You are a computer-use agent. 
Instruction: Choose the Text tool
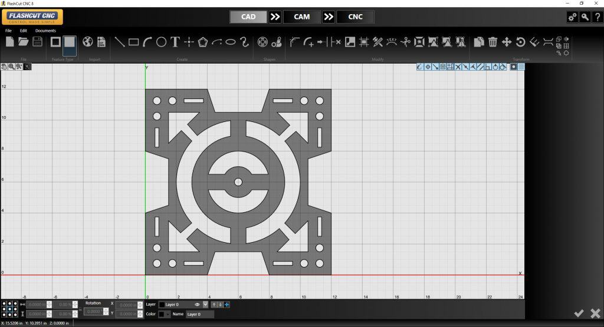tap(175, 42)
